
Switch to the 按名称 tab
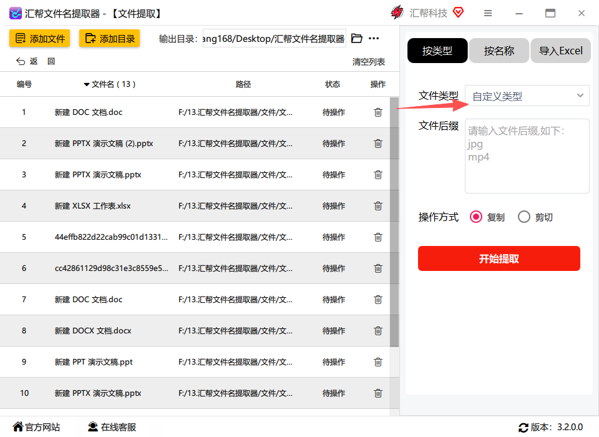pos(499,51)
